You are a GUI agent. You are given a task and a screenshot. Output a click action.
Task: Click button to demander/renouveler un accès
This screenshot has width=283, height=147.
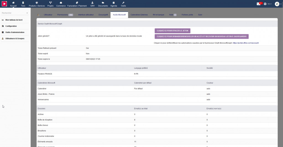click(x=201, y=36)
